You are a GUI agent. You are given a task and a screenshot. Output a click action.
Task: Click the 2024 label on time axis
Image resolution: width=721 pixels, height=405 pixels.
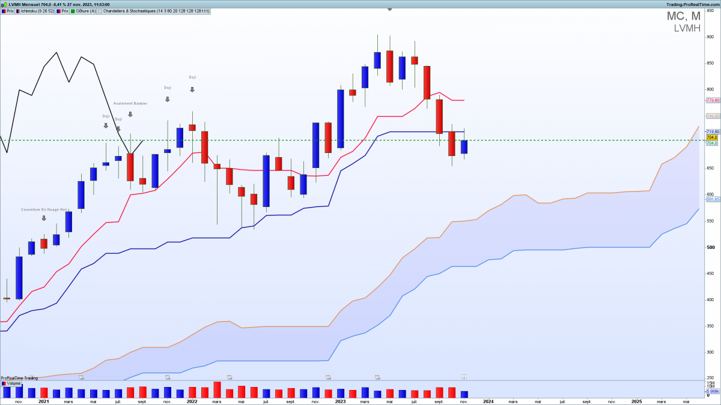point(488,401)
